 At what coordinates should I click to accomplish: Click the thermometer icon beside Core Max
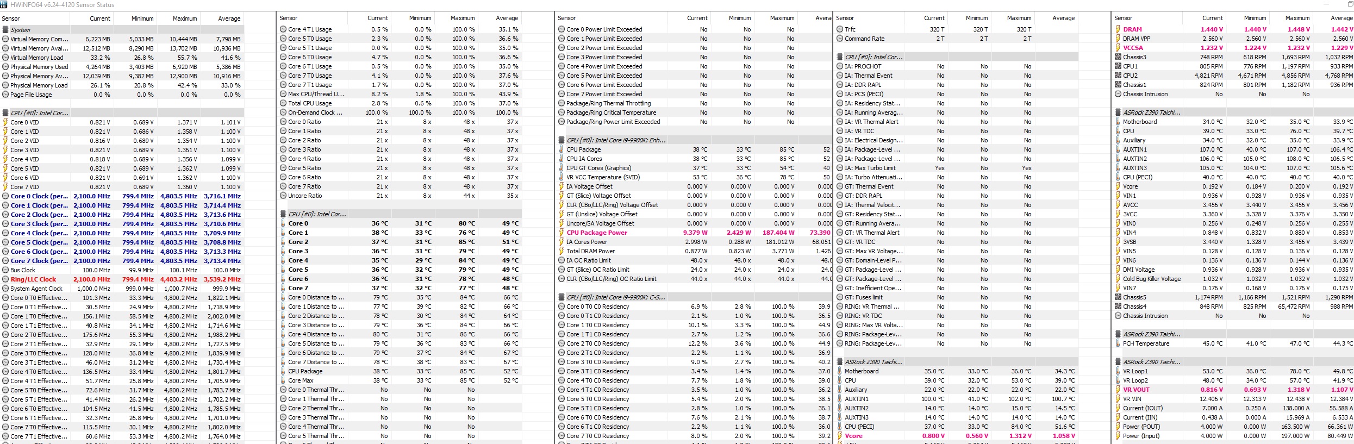(283, 380)
